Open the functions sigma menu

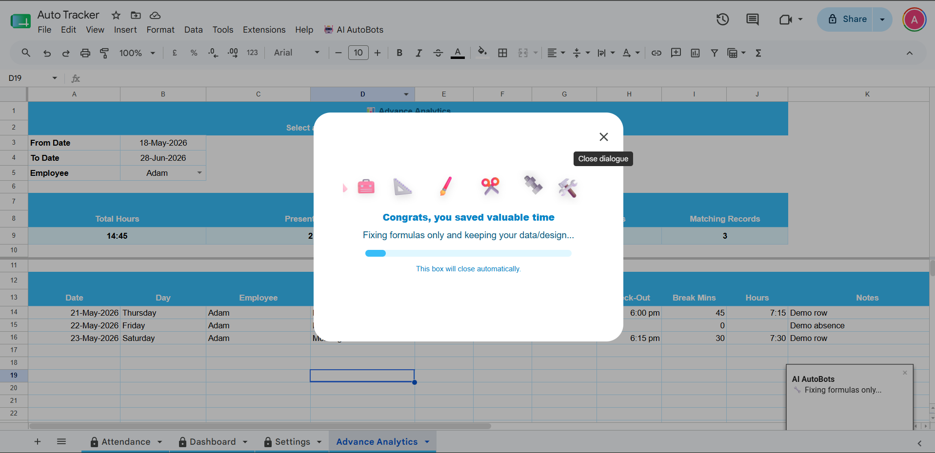(x=758, y=53)
